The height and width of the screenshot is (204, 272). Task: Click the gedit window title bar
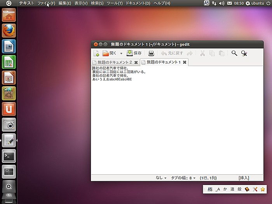[x=177, y=44]
